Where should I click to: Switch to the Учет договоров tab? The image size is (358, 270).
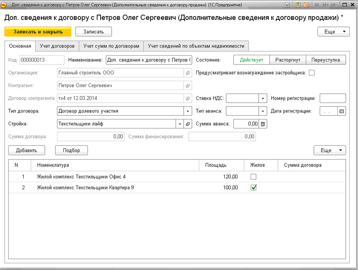(57, 46)
